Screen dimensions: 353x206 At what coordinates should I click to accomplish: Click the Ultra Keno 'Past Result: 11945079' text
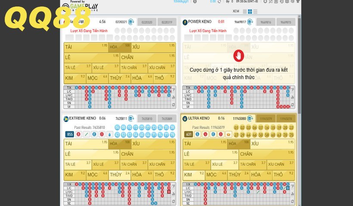tap(208, 127)
